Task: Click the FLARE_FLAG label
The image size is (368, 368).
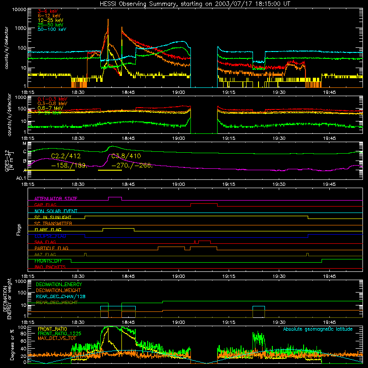Action: tap(48, 230)
